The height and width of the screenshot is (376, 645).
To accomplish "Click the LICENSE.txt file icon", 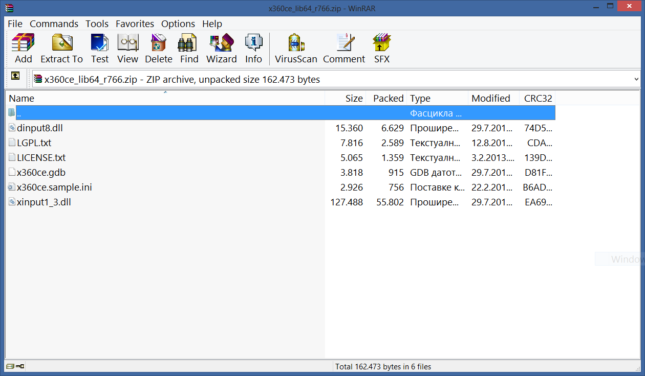I will point(12,157).
